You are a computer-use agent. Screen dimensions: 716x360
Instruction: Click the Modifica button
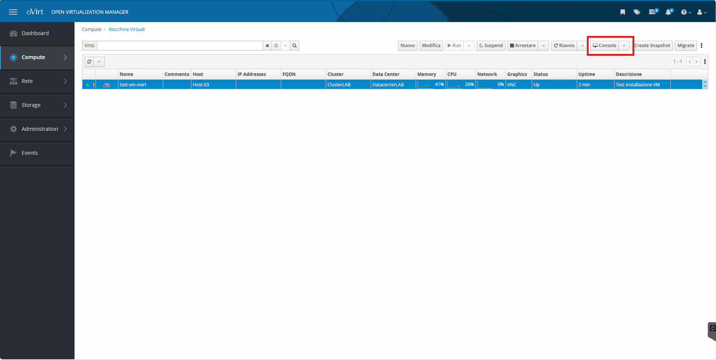[431, 46]
